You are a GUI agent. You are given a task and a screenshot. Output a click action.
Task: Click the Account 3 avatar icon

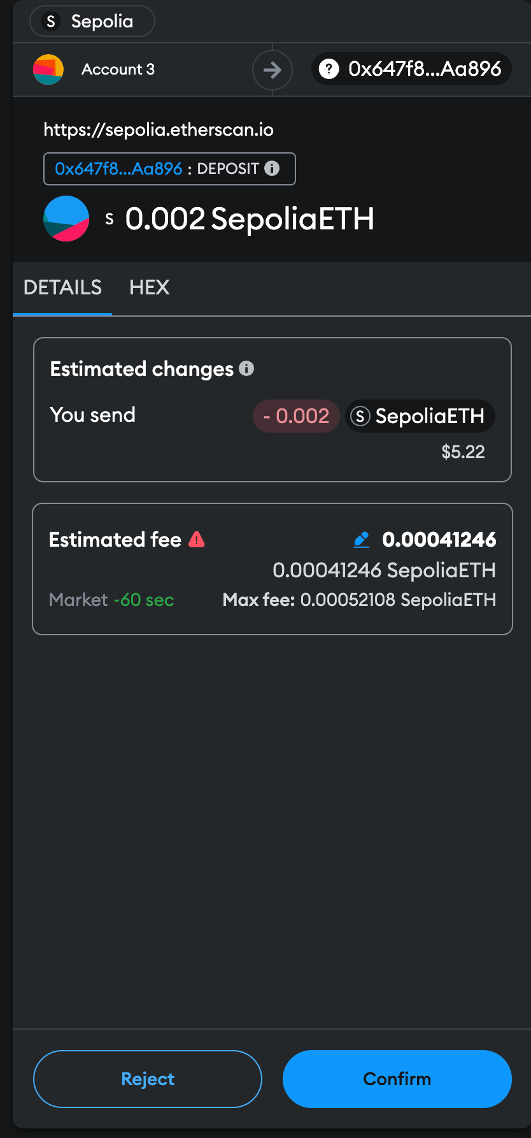pyautogui.click(x=48, y=69)
